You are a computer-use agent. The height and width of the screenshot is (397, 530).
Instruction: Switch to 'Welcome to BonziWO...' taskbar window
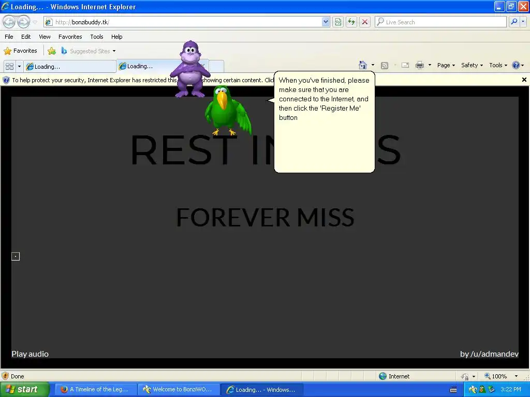coord(179,389)
